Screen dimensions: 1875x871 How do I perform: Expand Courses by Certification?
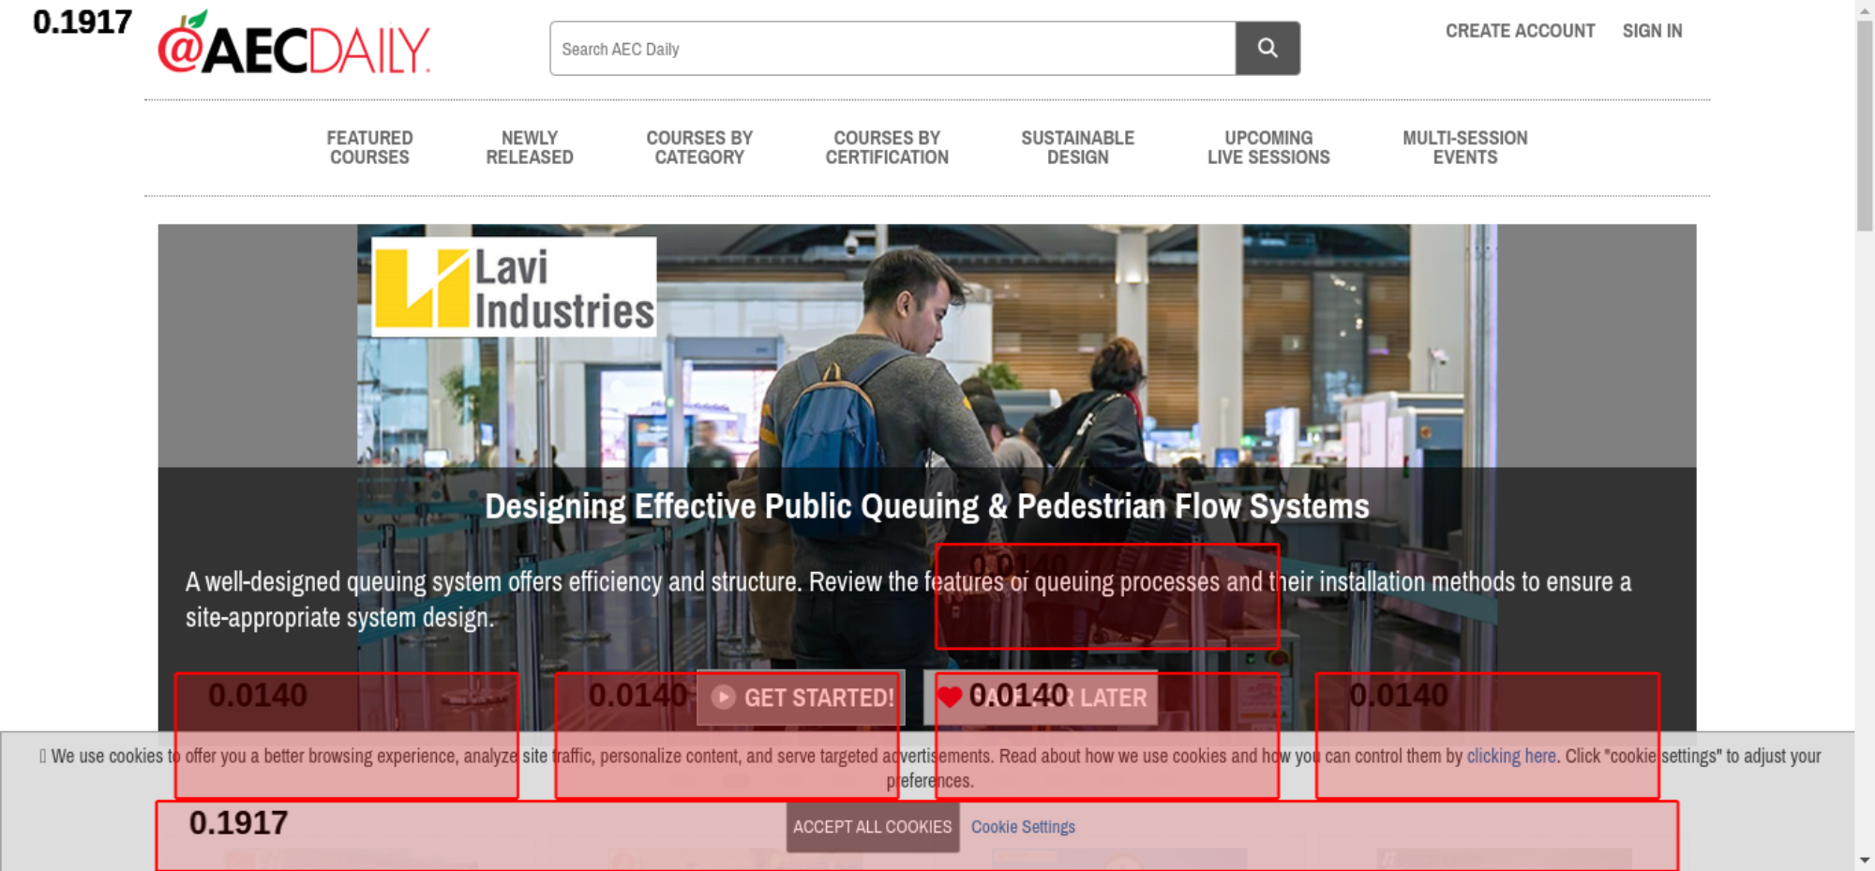tap(887, 148)
